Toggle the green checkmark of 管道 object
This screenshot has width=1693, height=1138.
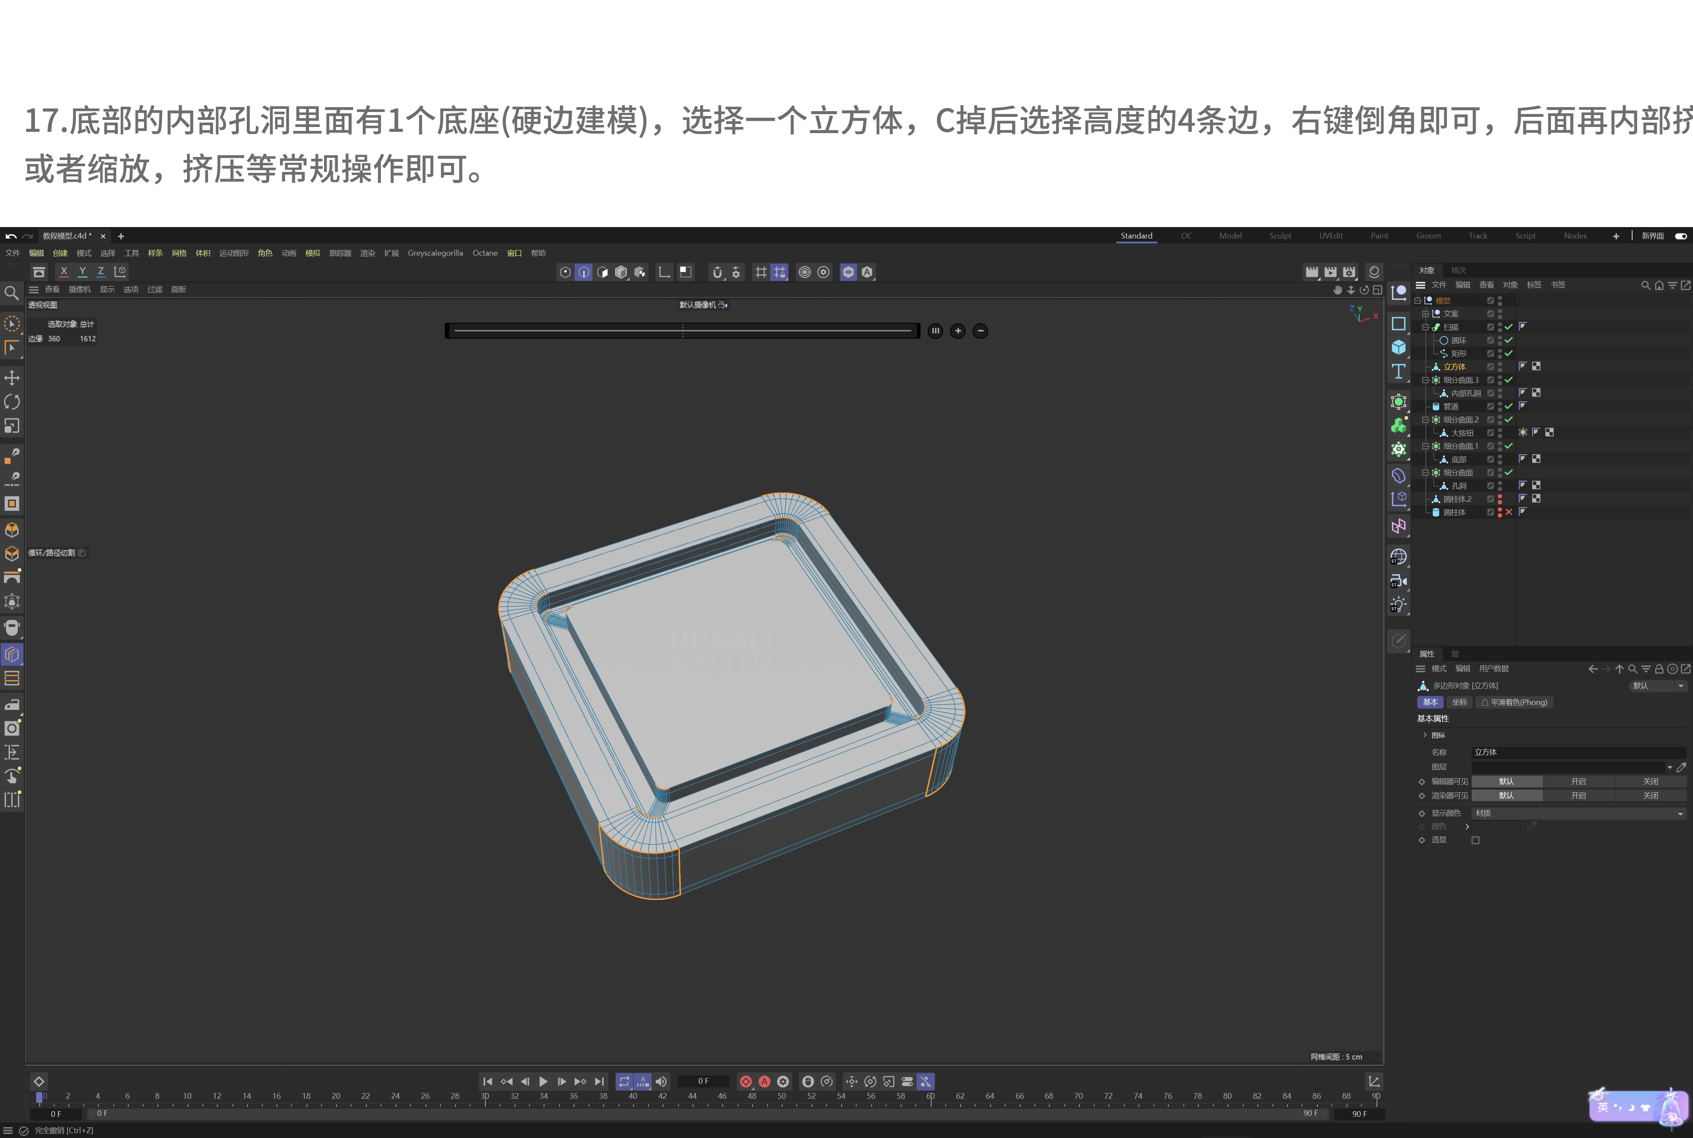[x=1509, y=407]
